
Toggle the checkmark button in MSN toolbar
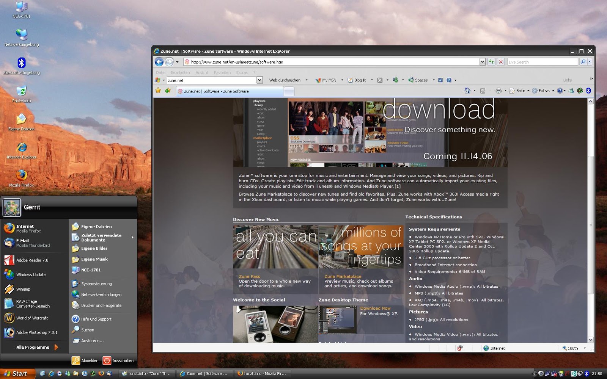(440, 80)
